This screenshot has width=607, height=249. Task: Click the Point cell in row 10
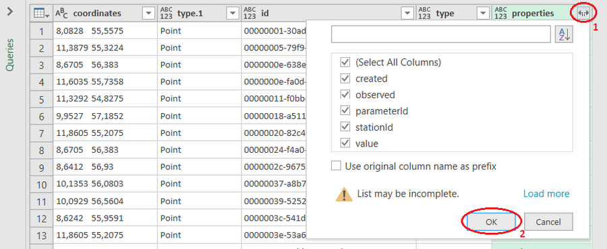(200, 184)
